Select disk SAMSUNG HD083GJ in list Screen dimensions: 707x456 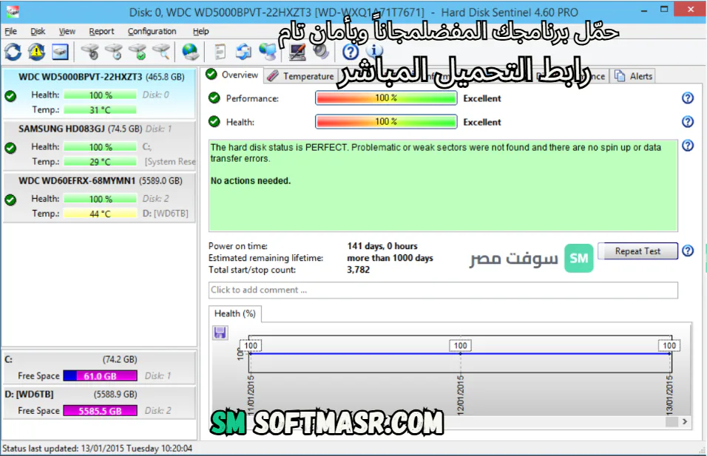coord(99,145)
